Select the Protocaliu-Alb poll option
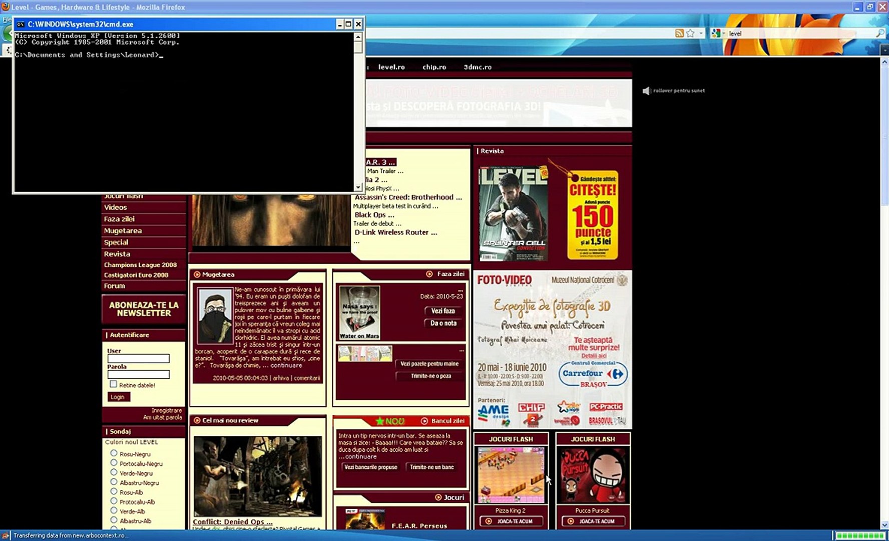 point(114,501)
